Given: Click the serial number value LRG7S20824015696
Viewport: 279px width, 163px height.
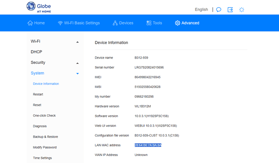Looking at the screenshot, I should 149,67.
